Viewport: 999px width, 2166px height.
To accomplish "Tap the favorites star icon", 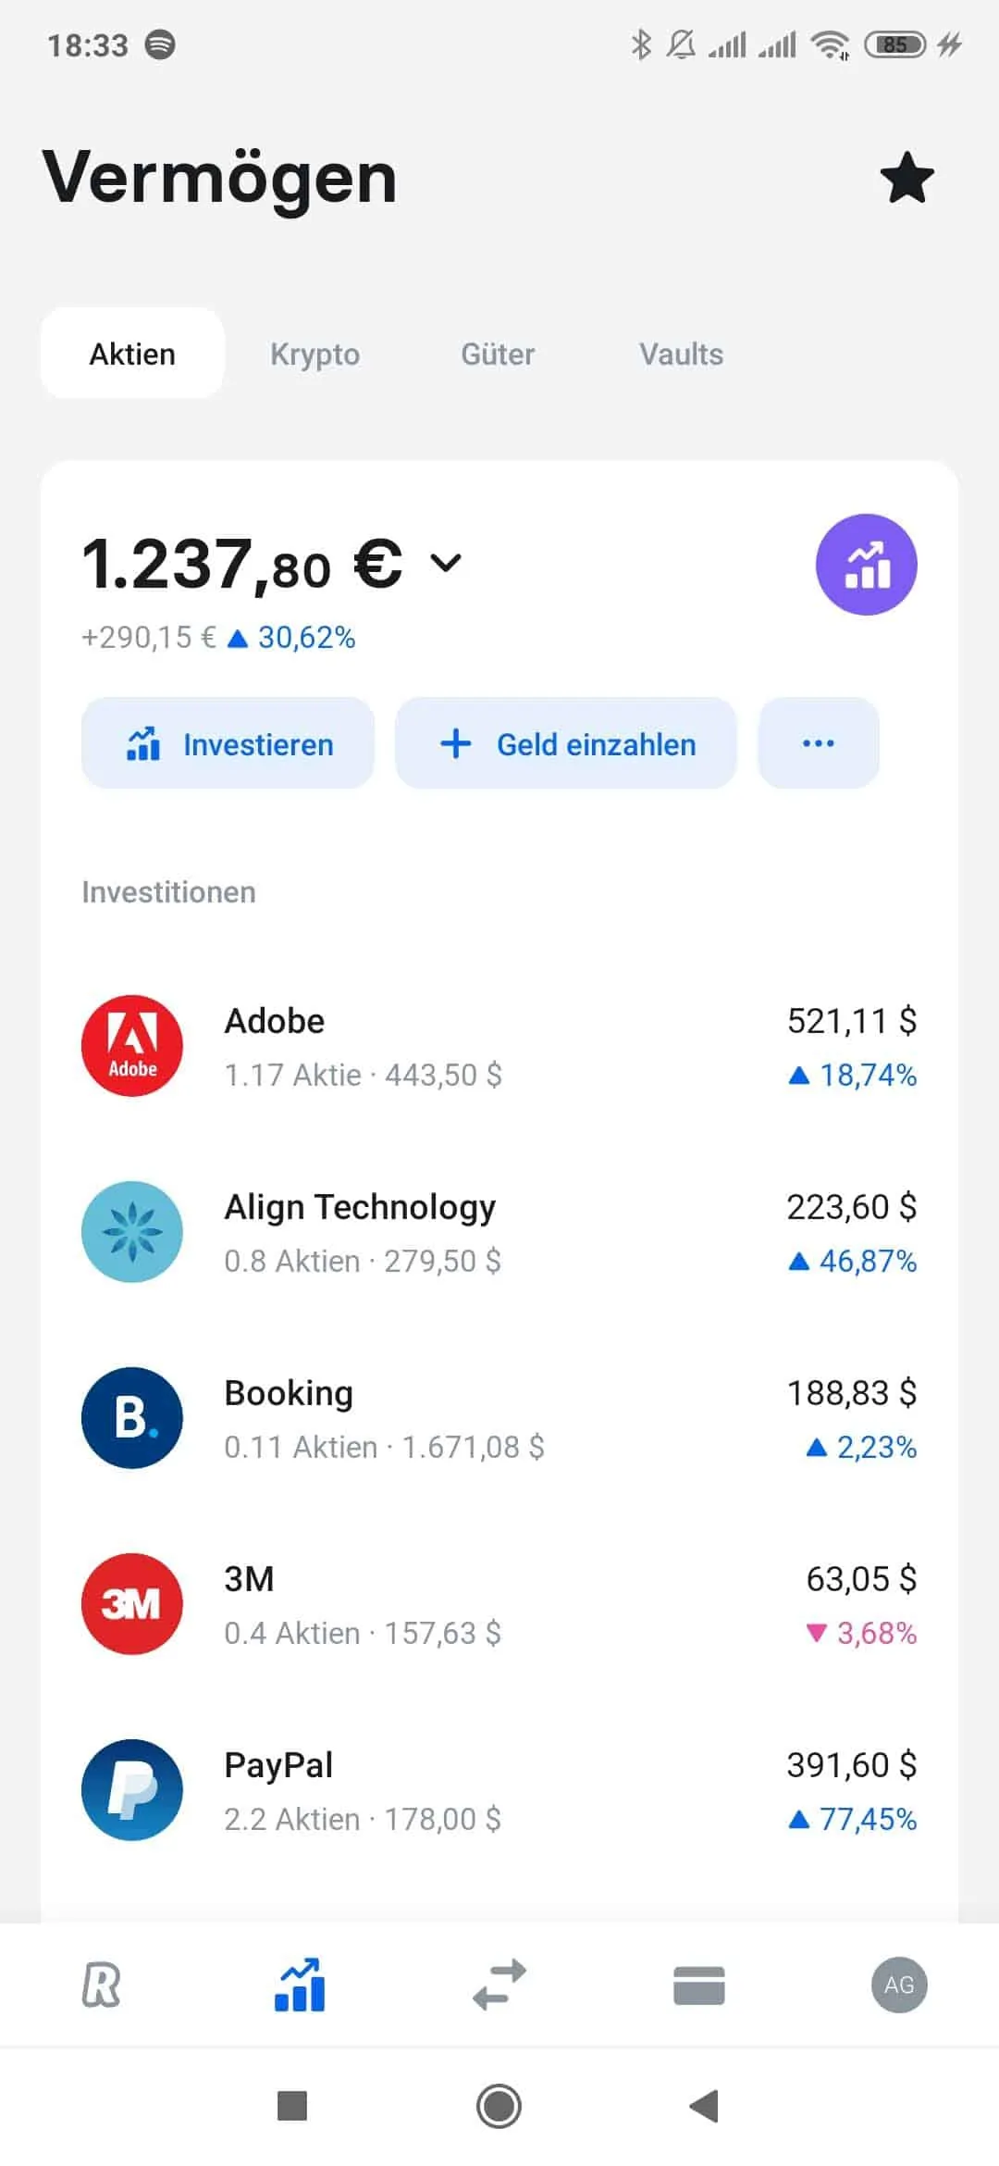I will pyautogui.click(x=906, y=178).
